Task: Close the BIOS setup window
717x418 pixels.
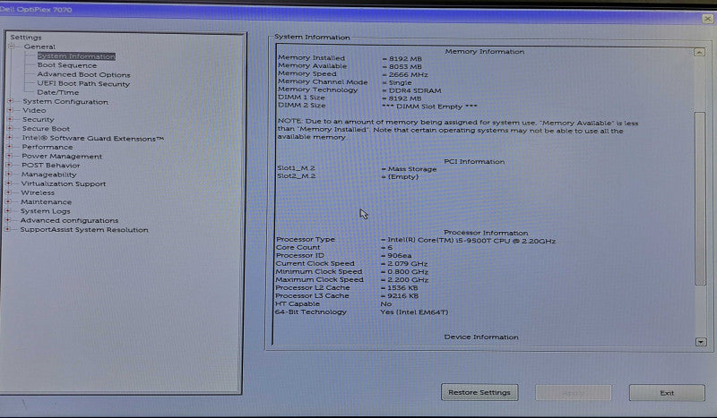Action: [x=707, y=19]
